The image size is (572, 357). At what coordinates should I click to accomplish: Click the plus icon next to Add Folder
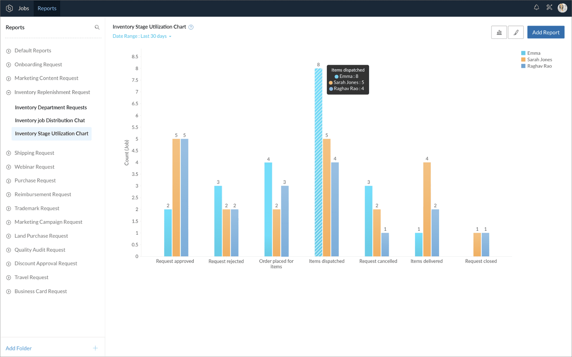click(x=95, y=348)
